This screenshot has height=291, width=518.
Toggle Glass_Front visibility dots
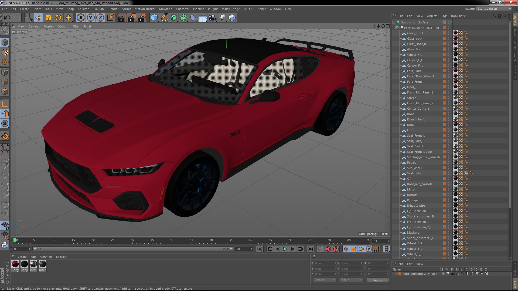448,33
